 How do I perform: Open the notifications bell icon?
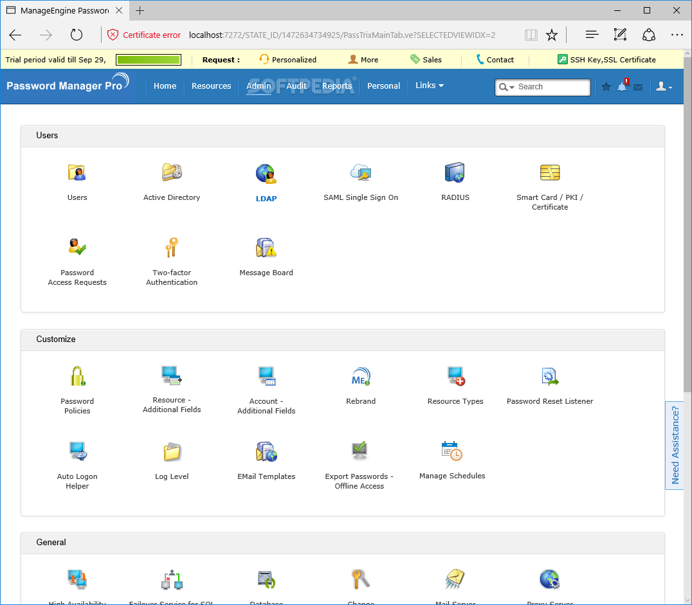tap(623, 87)
